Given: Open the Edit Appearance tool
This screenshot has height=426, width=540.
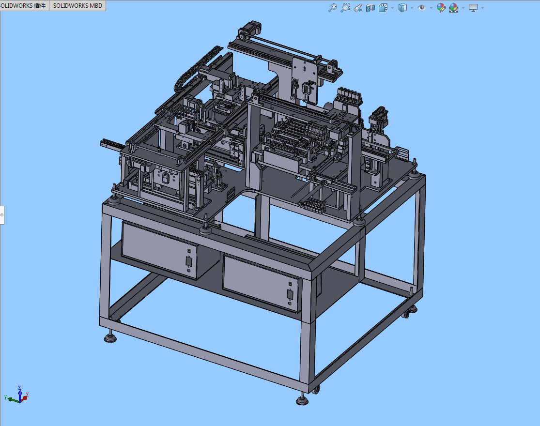Looking at the screenshot, I should tap(441, 8).
